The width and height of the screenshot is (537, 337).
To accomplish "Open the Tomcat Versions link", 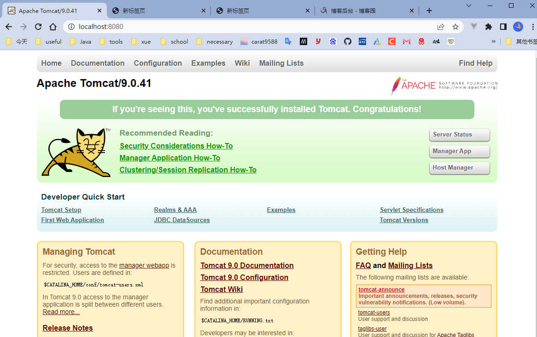I will click(x=404, y=220).
